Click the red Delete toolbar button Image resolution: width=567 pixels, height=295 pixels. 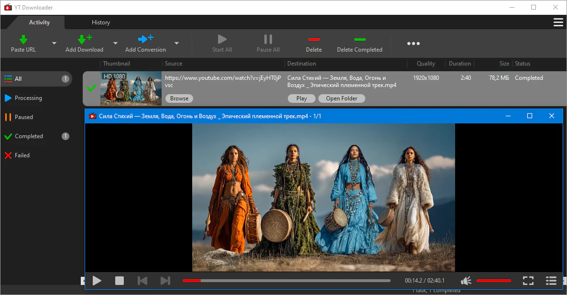click(314, 44)
